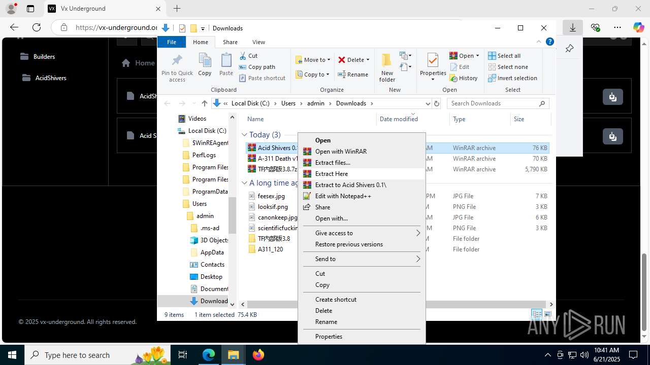Click the Name column header

[x=255, y=119]
